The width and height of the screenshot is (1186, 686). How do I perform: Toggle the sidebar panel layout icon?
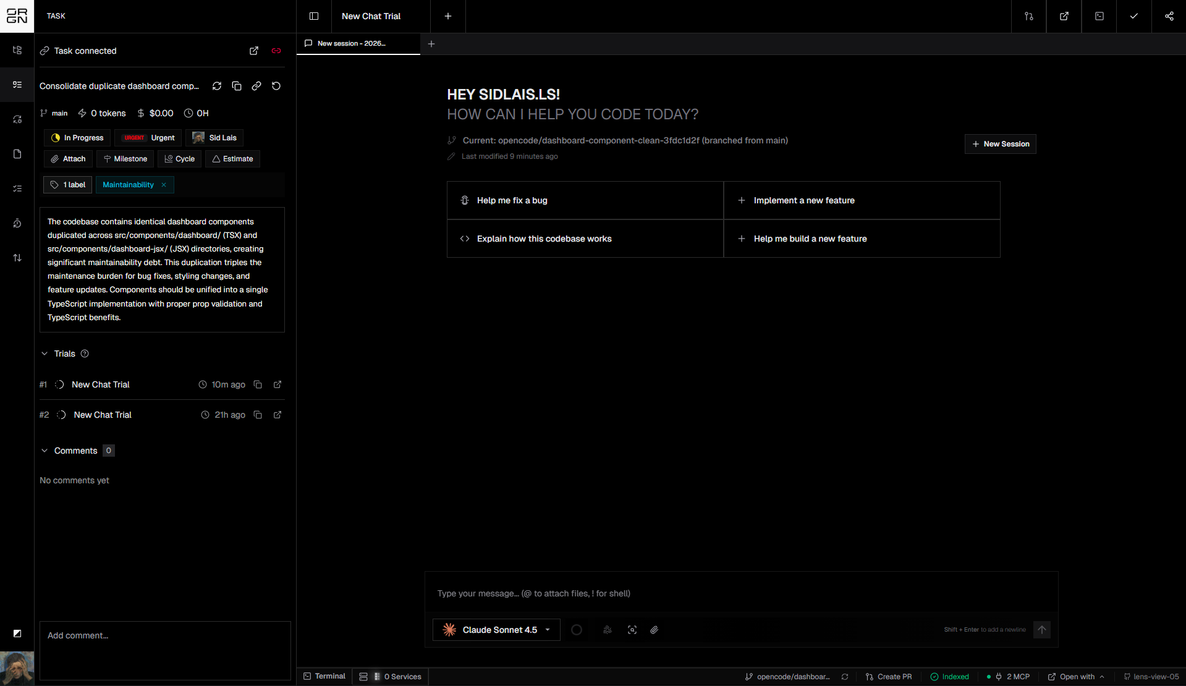[314, 16]
